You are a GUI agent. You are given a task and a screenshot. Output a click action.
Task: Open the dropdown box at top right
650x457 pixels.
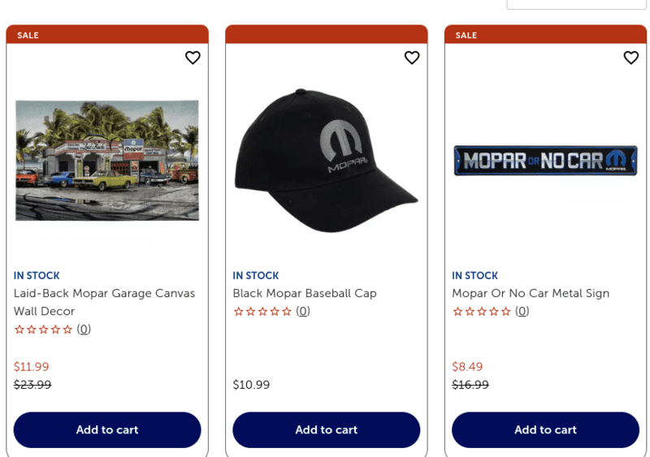(x=576, y=4)
